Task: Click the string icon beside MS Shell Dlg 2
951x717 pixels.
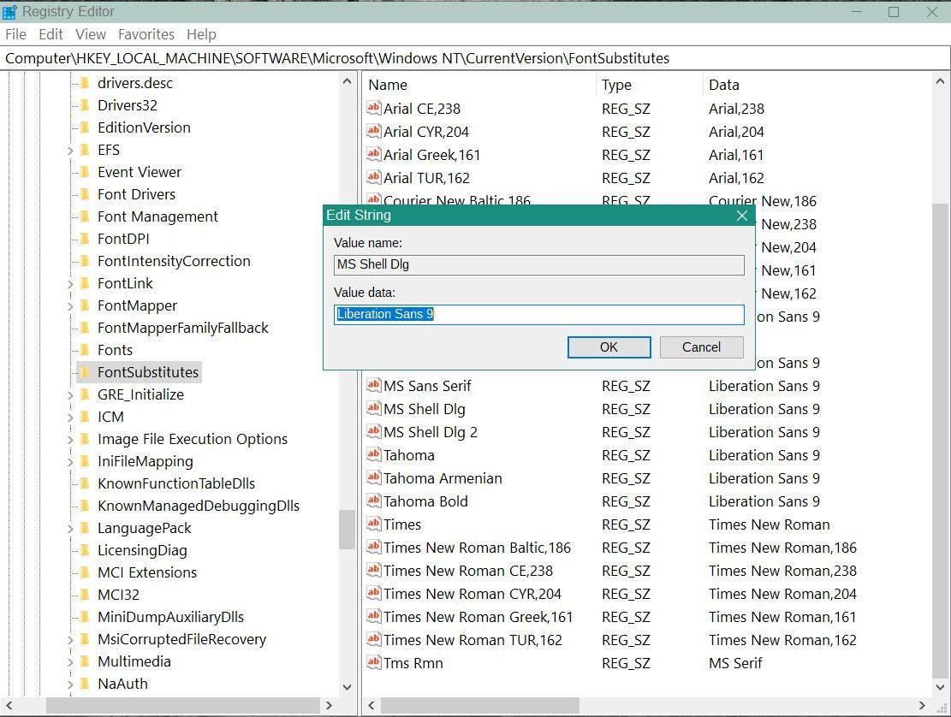Action: 373,431
